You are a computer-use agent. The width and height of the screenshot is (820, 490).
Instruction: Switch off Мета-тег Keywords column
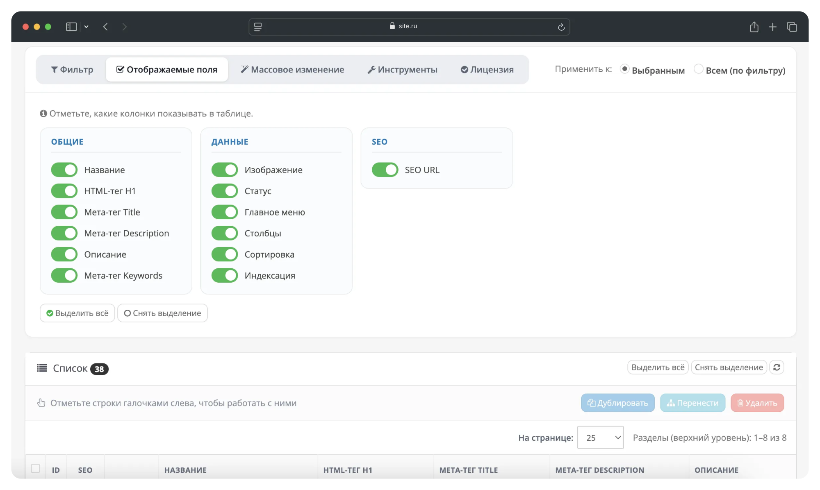64,275
